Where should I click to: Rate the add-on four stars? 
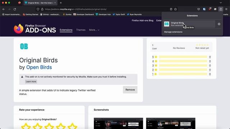[x=61, y=126]
